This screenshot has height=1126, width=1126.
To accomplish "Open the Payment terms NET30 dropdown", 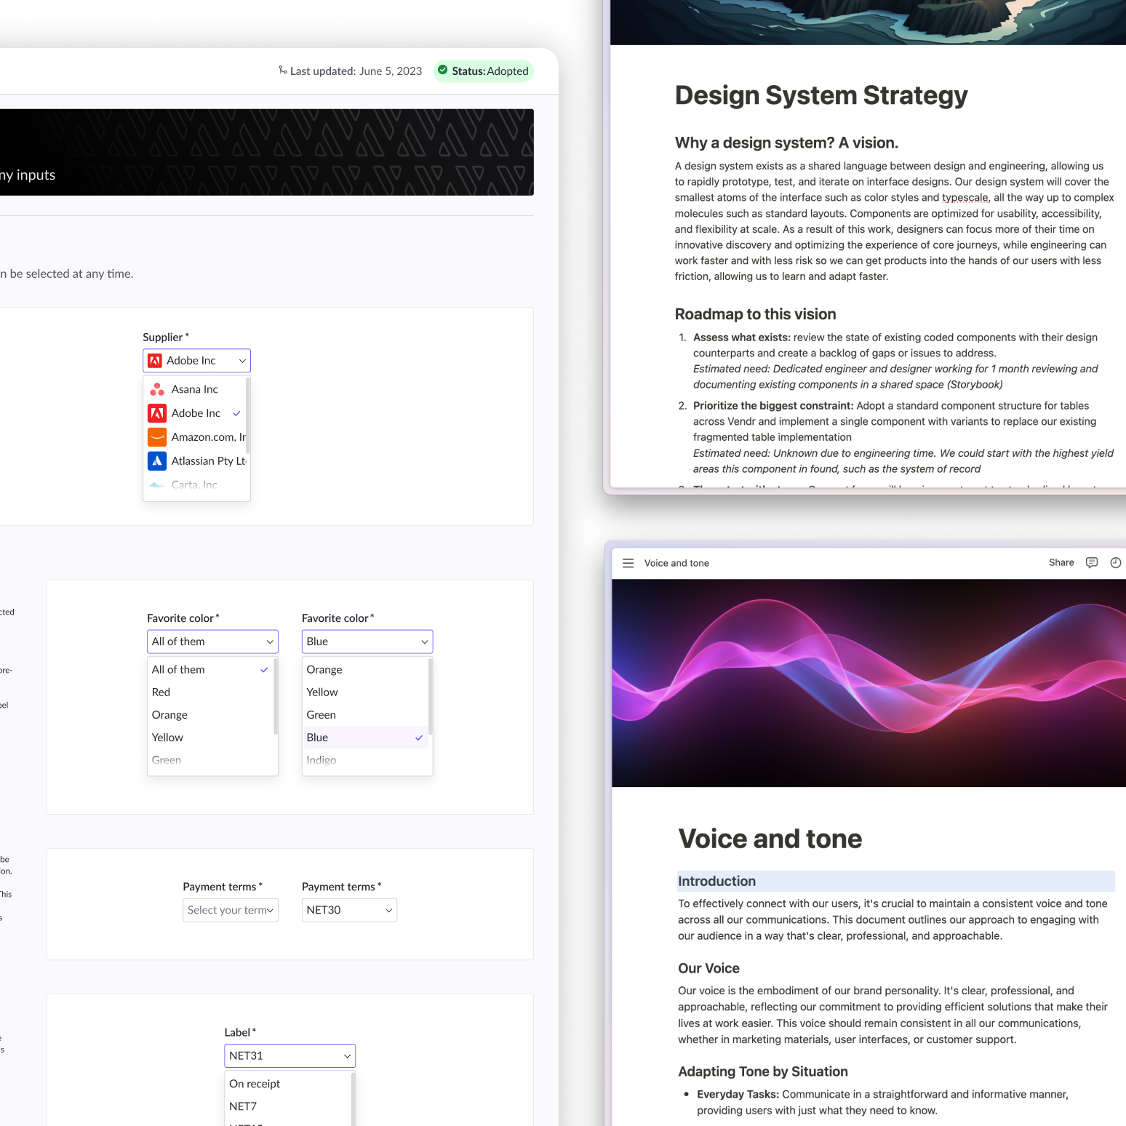I will click(349, 910).
